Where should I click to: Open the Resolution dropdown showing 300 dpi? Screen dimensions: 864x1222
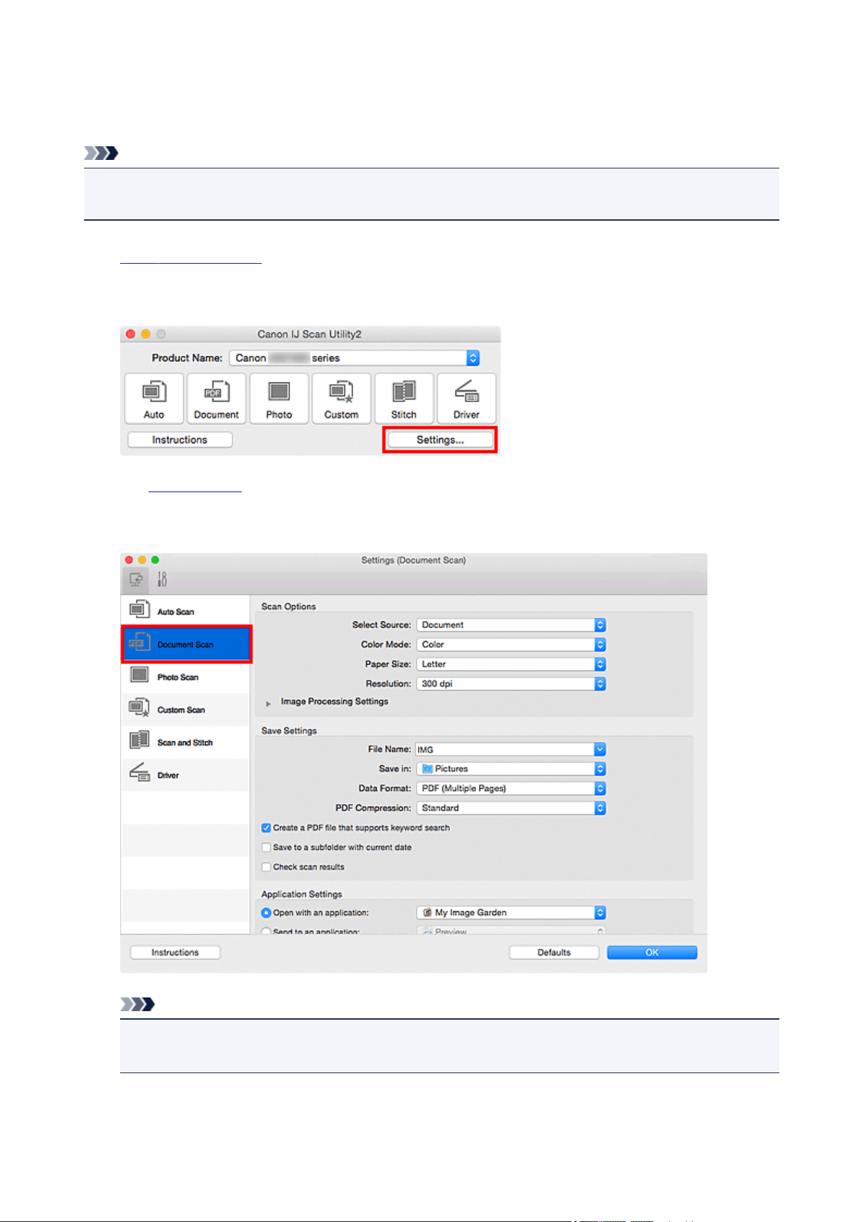pyautogui.click(x=511, y=683)
